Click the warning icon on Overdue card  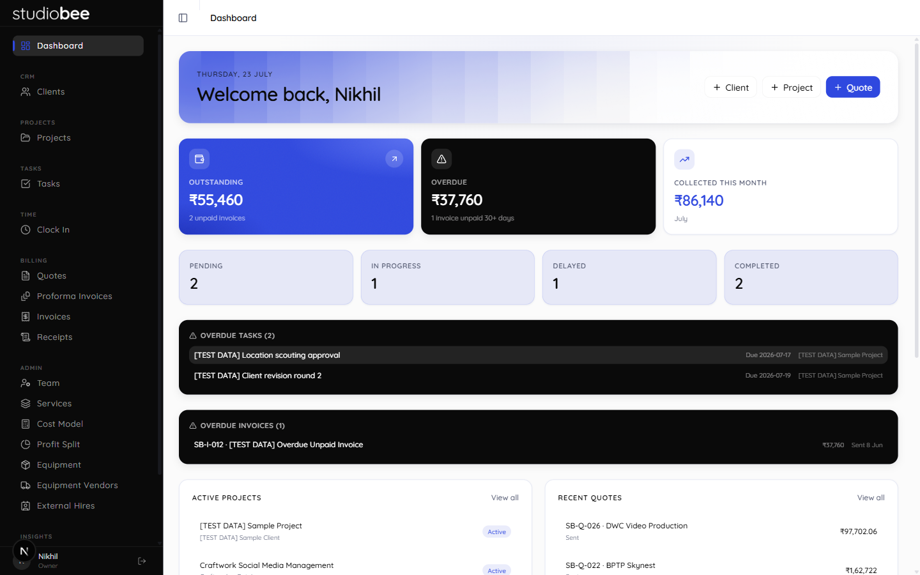441,159
